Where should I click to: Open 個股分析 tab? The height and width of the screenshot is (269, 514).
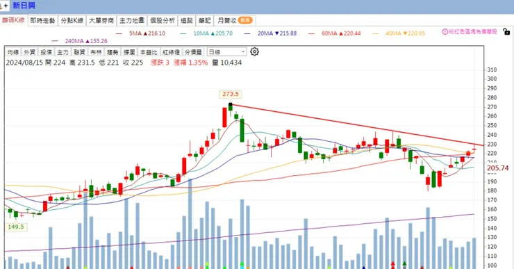pyautogui.click(x=163, y=20)
